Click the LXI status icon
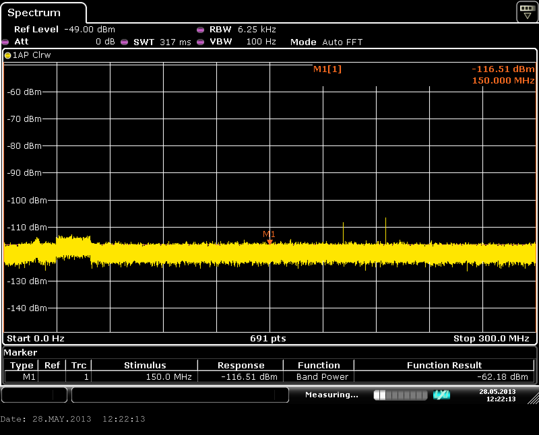 point(441,395)
